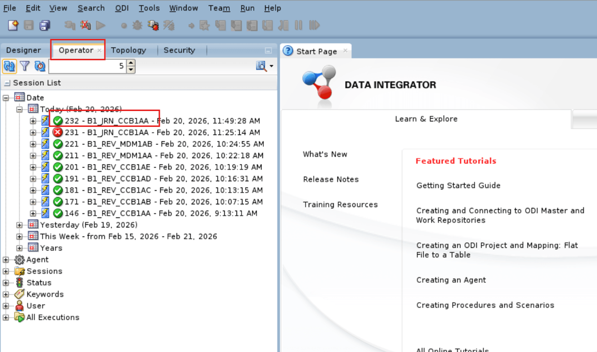
Task: Click the disconnect plug icon with red X
Action: click(x=85, y=25)
